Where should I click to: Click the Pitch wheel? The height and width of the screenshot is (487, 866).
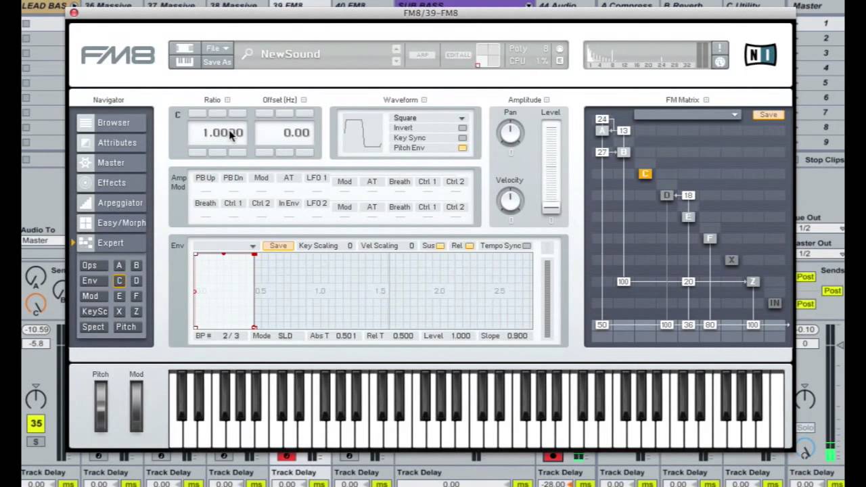pos(101,406)
